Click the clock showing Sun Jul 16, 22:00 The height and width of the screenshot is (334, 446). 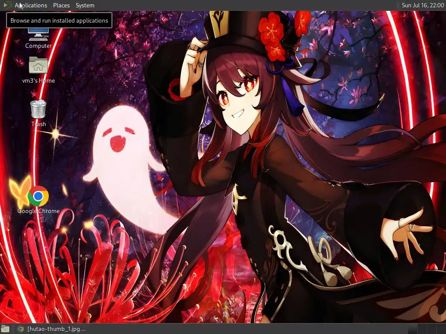[x=422, y=5]
